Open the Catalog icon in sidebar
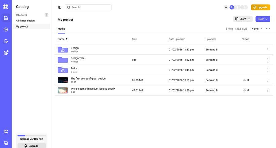The height and width of the screenshot is (148, 276). (x=6, y=18)
